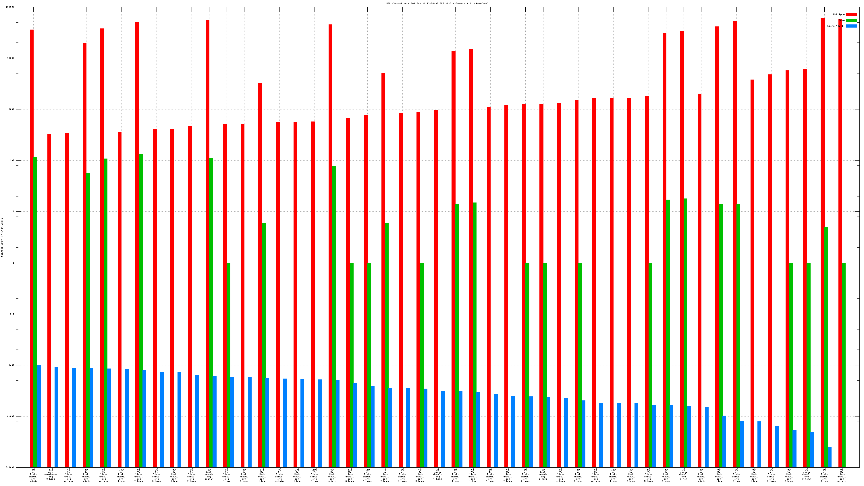Viewport: 864px width, 486px height.
Task: Click the 100000 y-axis tick label
Action: [10, 7]
